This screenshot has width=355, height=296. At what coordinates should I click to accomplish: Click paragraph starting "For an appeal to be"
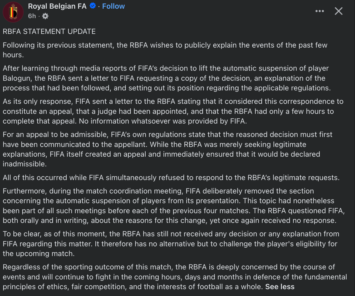click(x=167, y=149)
